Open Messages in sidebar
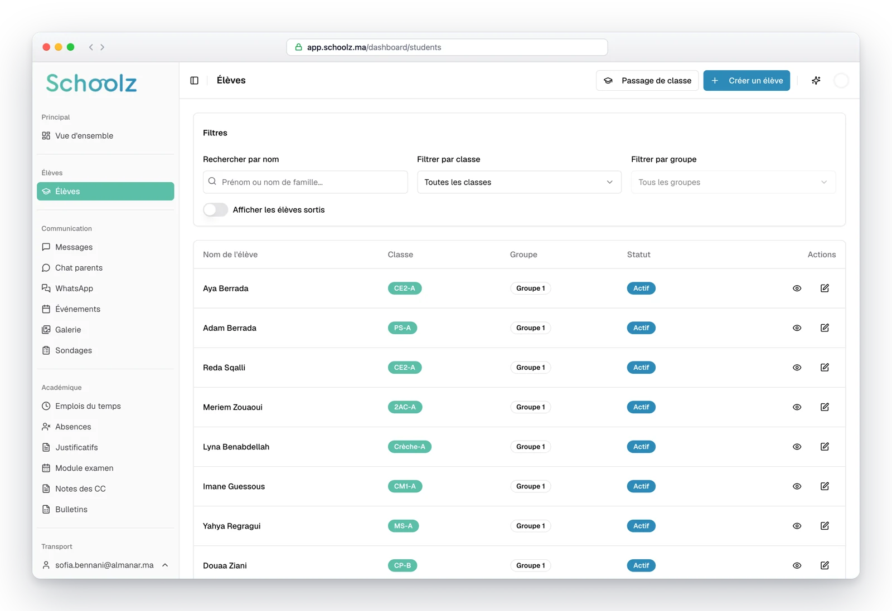 pyautogui.click(x=105, y=247)
